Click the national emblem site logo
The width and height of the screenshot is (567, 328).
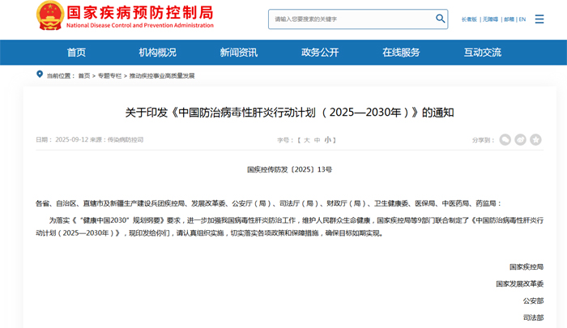tap(50, 15)
